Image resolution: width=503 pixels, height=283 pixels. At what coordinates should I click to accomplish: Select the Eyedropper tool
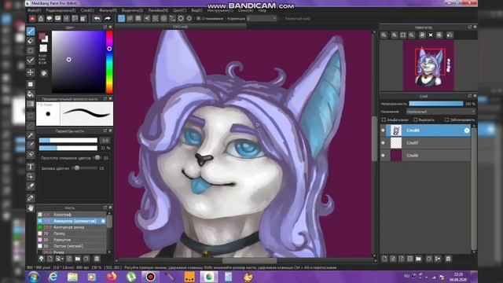(31, 198)
